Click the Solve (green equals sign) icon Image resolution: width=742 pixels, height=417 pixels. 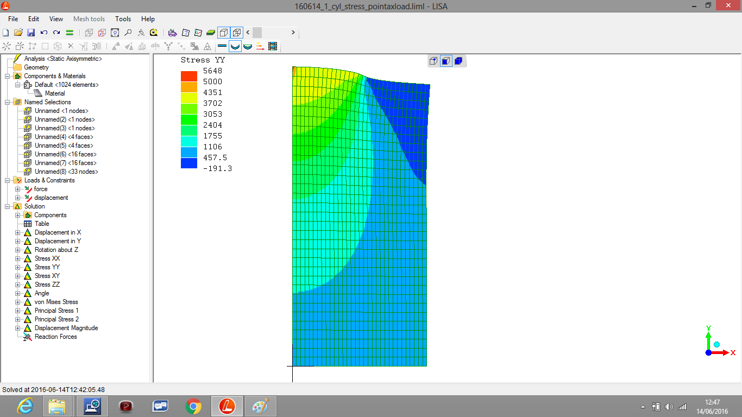pos(70,33)
